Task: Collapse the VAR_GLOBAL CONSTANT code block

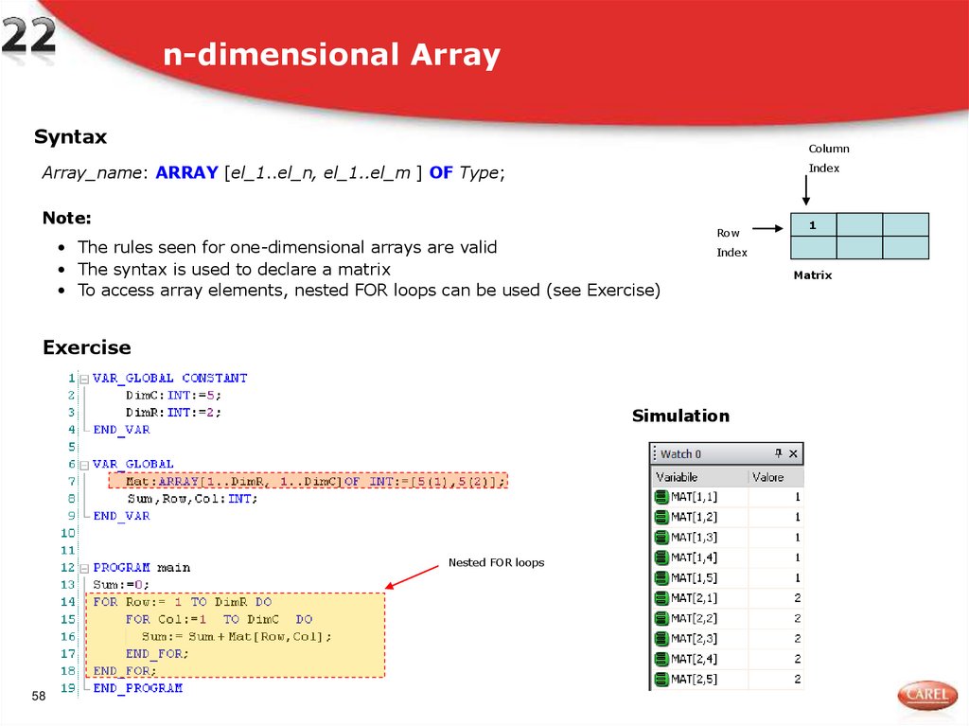Action: (82, 378)
